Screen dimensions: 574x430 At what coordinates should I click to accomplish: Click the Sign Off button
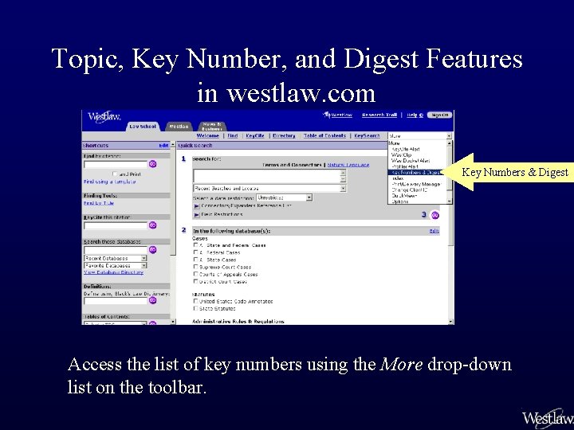tap(439, 115)
